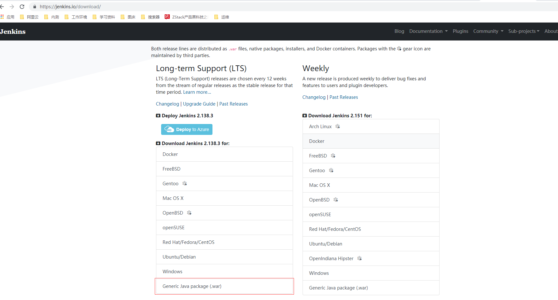Open the Weekly Changelog link

click(314, 97)
